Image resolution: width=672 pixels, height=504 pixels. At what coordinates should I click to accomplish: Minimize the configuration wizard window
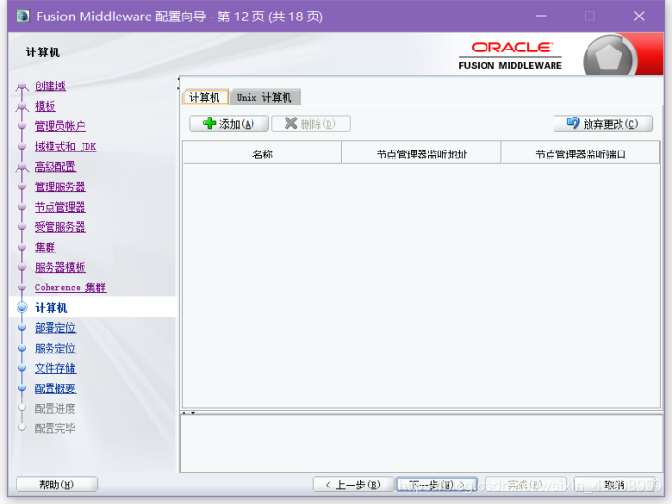point(541,17)
